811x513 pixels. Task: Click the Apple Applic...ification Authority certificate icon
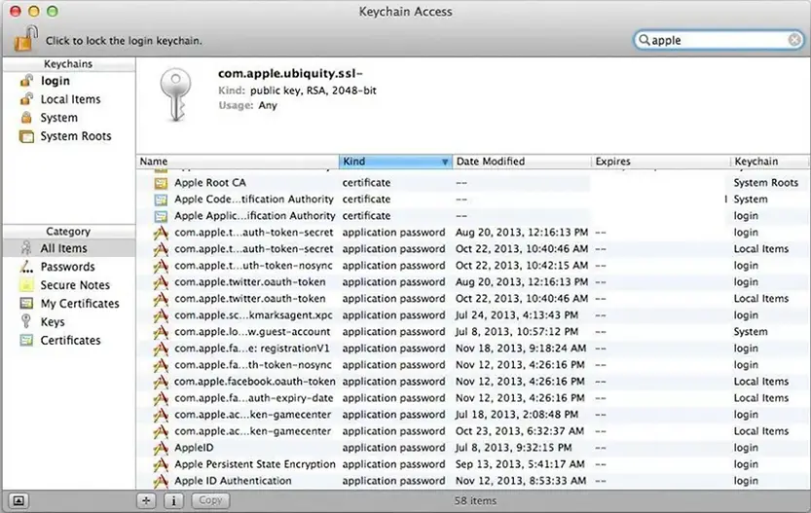point(161,216)
